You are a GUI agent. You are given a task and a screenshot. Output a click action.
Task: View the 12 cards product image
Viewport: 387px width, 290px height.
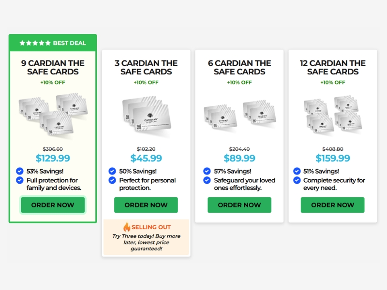(332, 115)
